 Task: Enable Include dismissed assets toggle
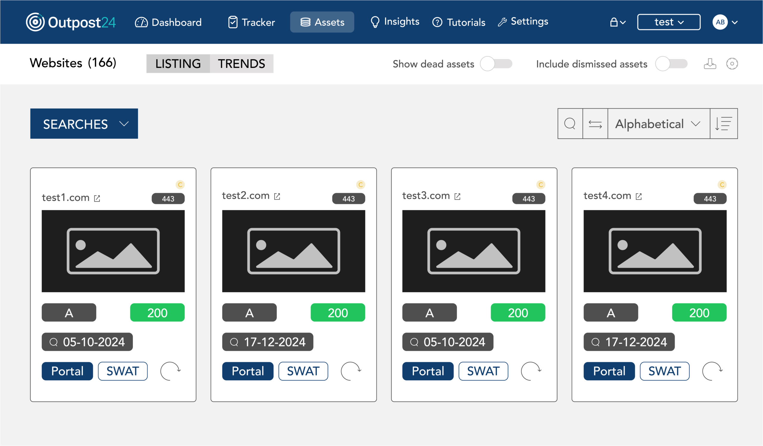coord(671,64)
